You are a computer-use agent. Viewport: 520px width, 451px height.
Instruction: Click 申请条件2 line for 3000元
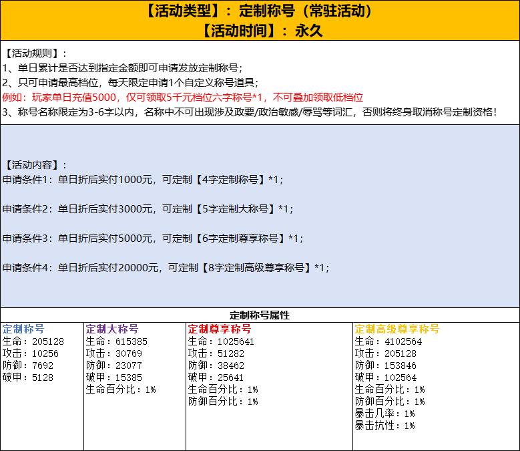click(x=148, y=209)
